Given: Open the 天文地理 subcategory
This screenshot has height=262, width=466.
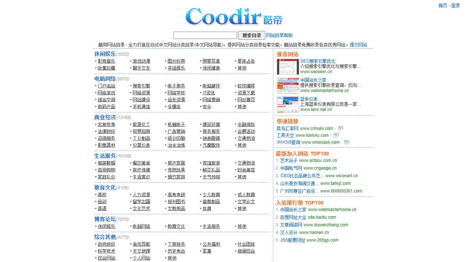Looking at the screenshot, I should click(x=141, y=251).
